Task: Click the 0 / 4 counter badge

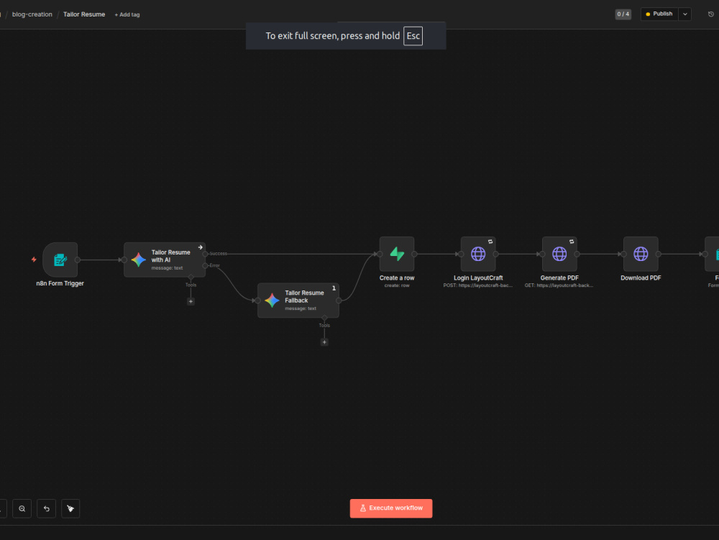Action: 623,14
